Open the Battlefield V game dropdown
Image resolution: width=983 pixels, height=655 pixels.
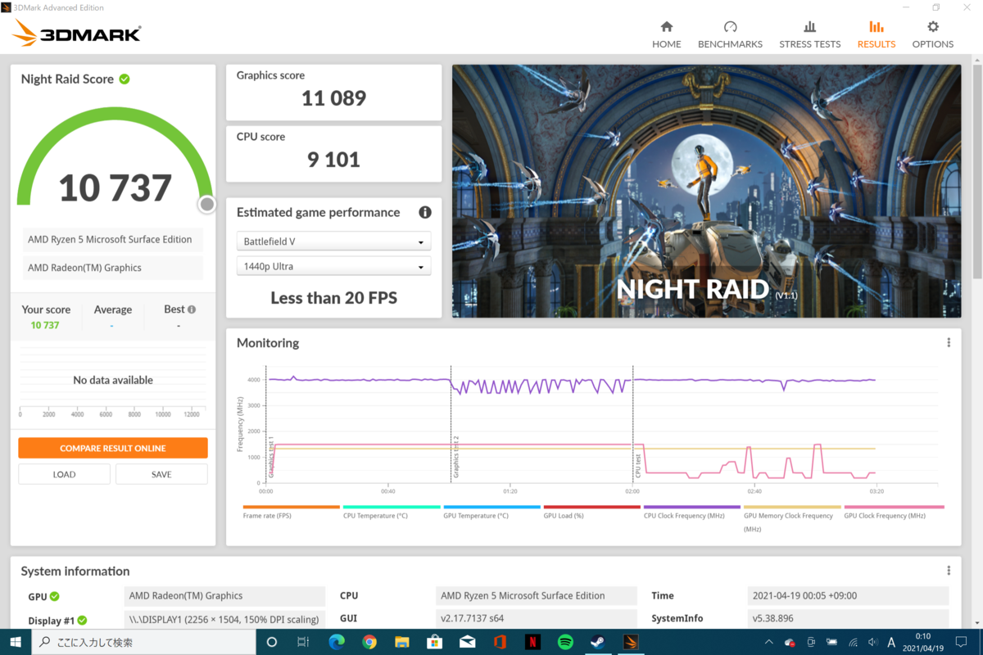[333, 242]
